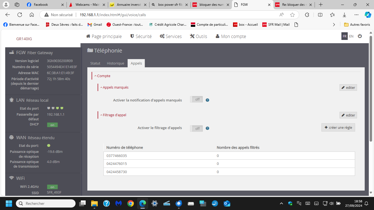Collapse the Compte section
The image size is (374, 210).
[x=102, y=76]
